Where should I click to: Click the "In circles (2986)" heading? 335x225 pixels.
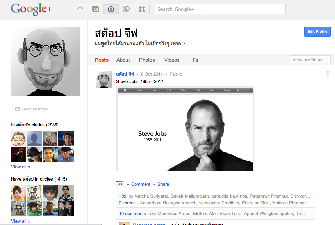[35, 125]
